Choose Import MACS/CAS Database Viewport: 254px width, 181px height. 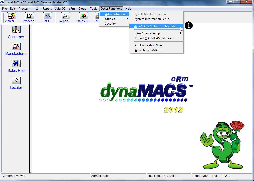[156, 38]
